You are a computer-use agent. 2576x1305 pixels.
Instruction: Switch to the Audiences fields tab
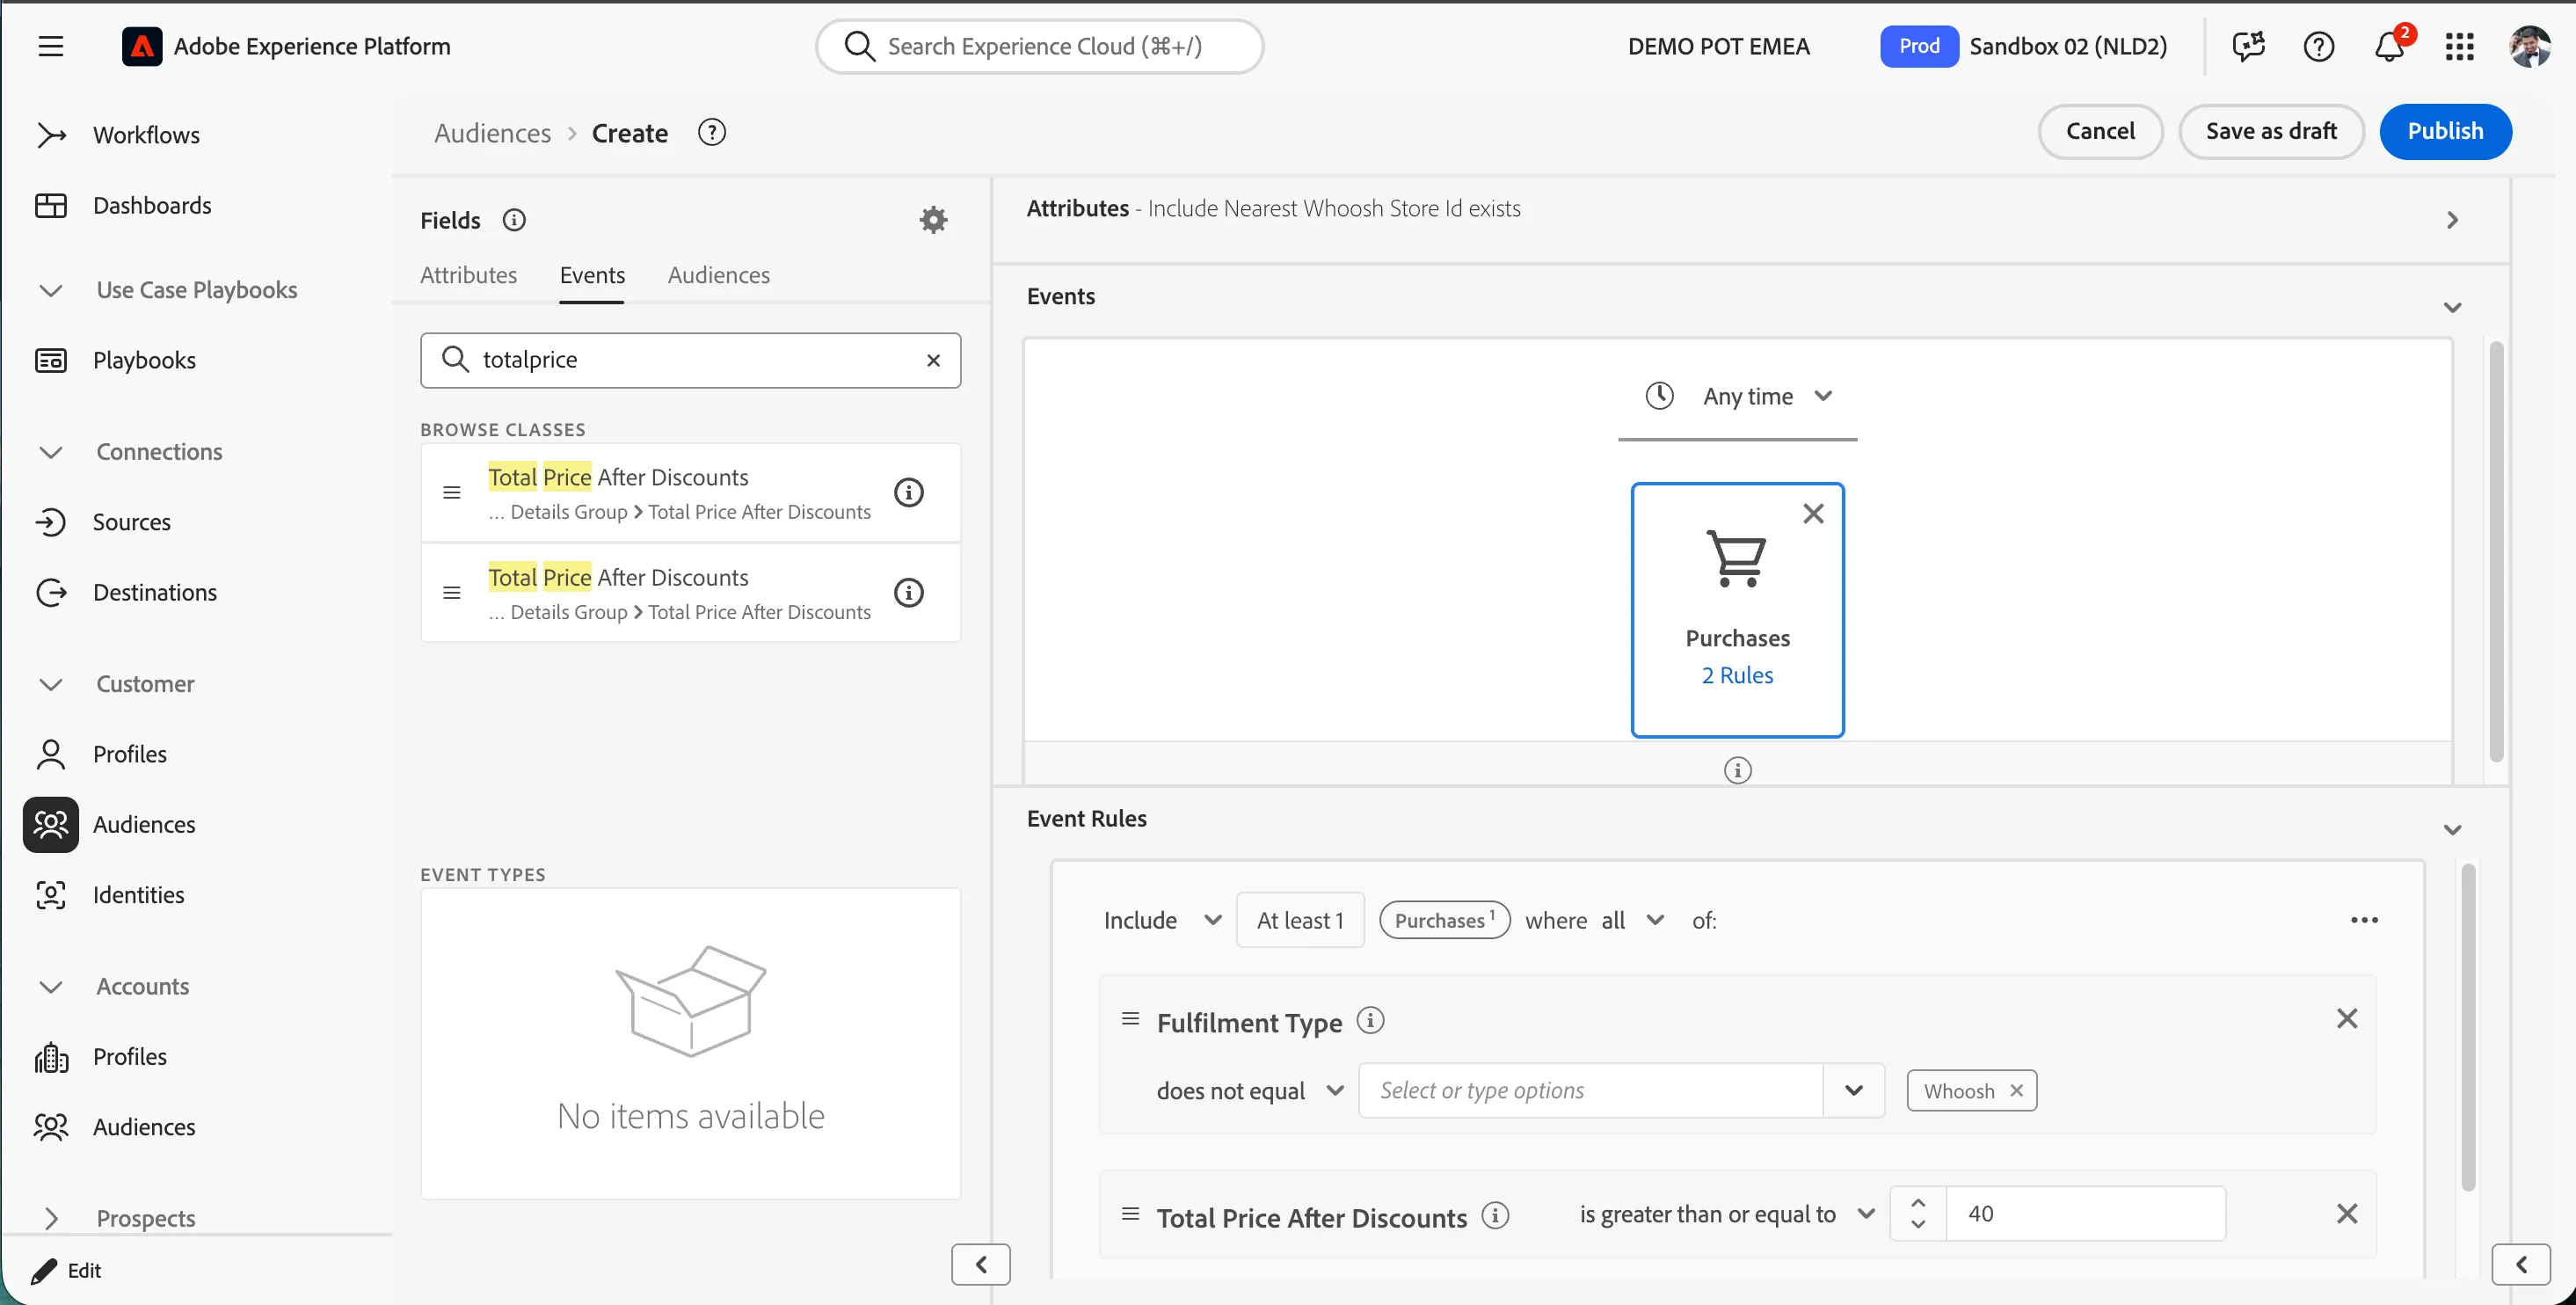tap(718, 275)
